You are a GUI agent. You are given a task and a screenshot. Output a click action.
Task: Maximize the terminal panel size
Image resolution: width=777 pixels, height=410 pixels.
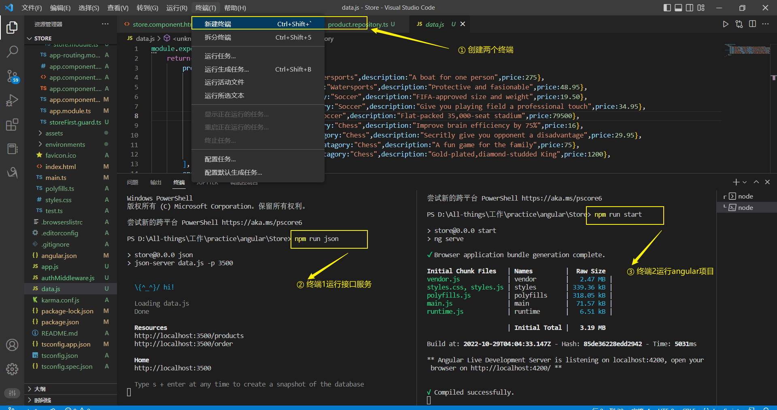[x=756, y=182]
